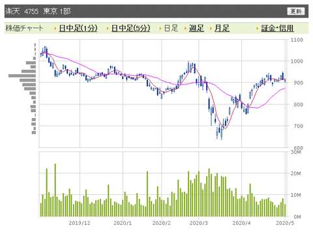Viewport: 313px width, 236px height.
Task: Click the orange arrow before 証金・信用
Action: point(258,28)
